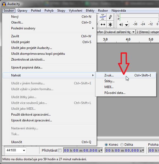This screenshot has width=159, height=164.
Task: Click the P playback level meter bar
Action: (x=139, y=19)
